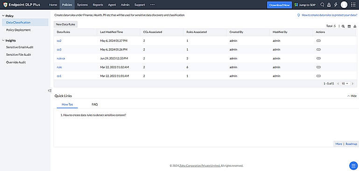Click the 'Jun 29, 2023 12:33 PM' cell
This screenshot has width=359, height=171.
point(114,59)
